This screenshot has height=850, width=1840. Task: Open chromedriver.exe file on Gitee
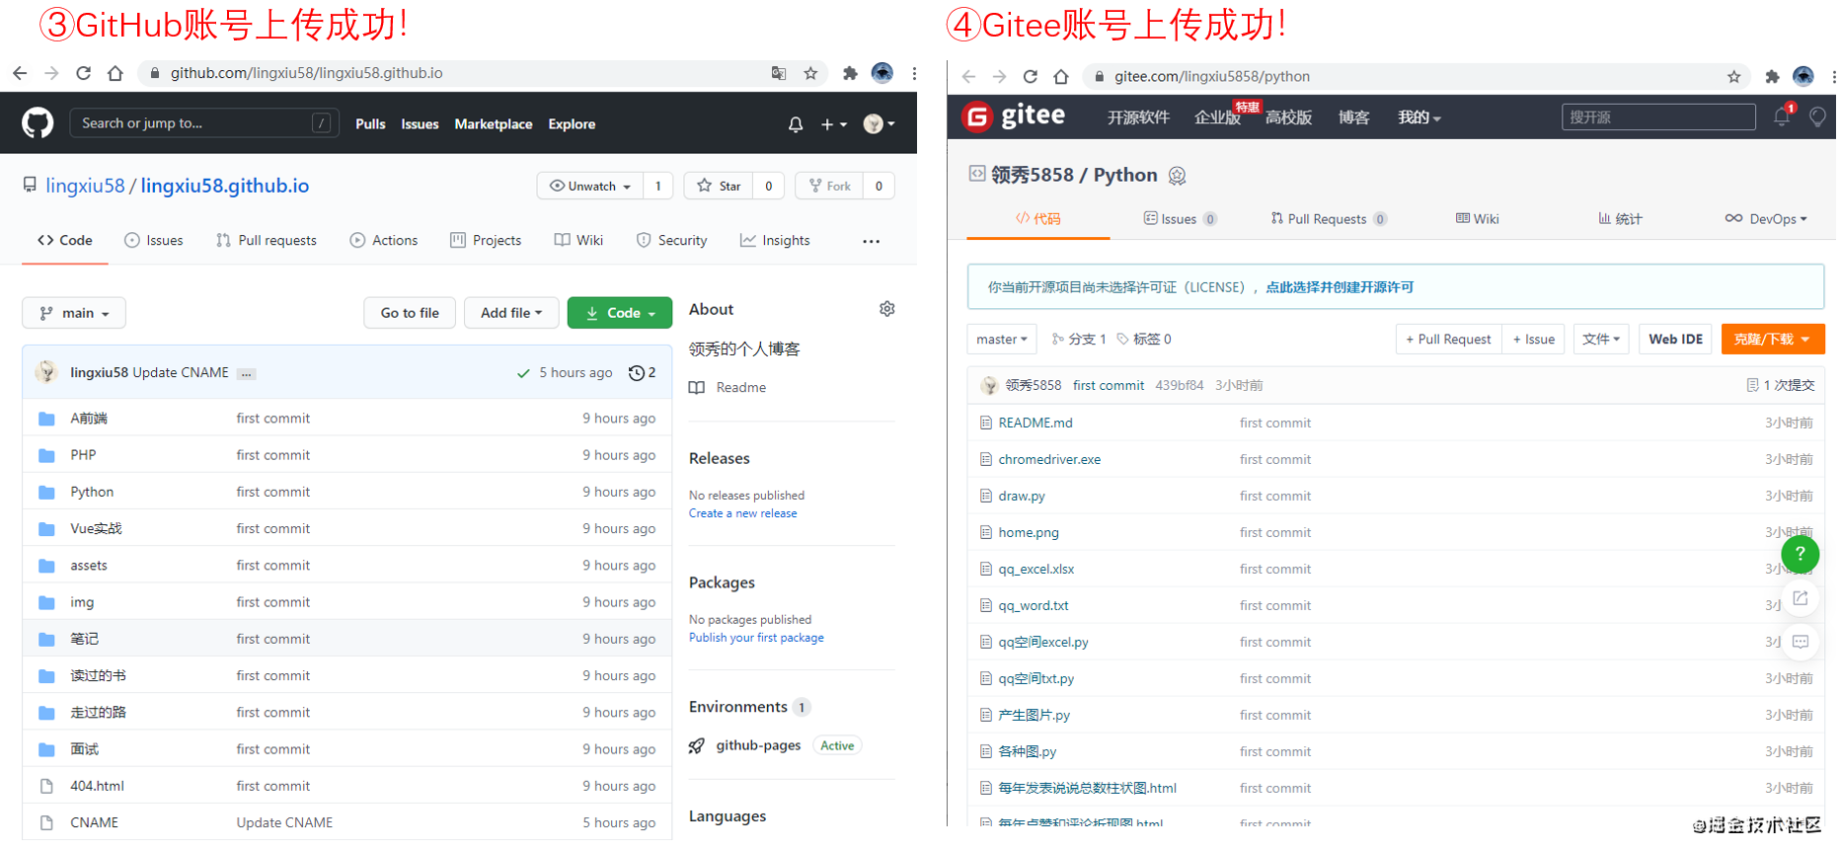[x=1049, y=459]
